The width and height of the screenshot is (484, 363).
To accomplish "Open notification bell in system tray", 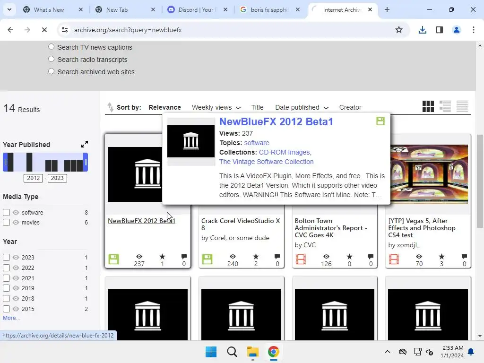I will click(x=471, y=352).
